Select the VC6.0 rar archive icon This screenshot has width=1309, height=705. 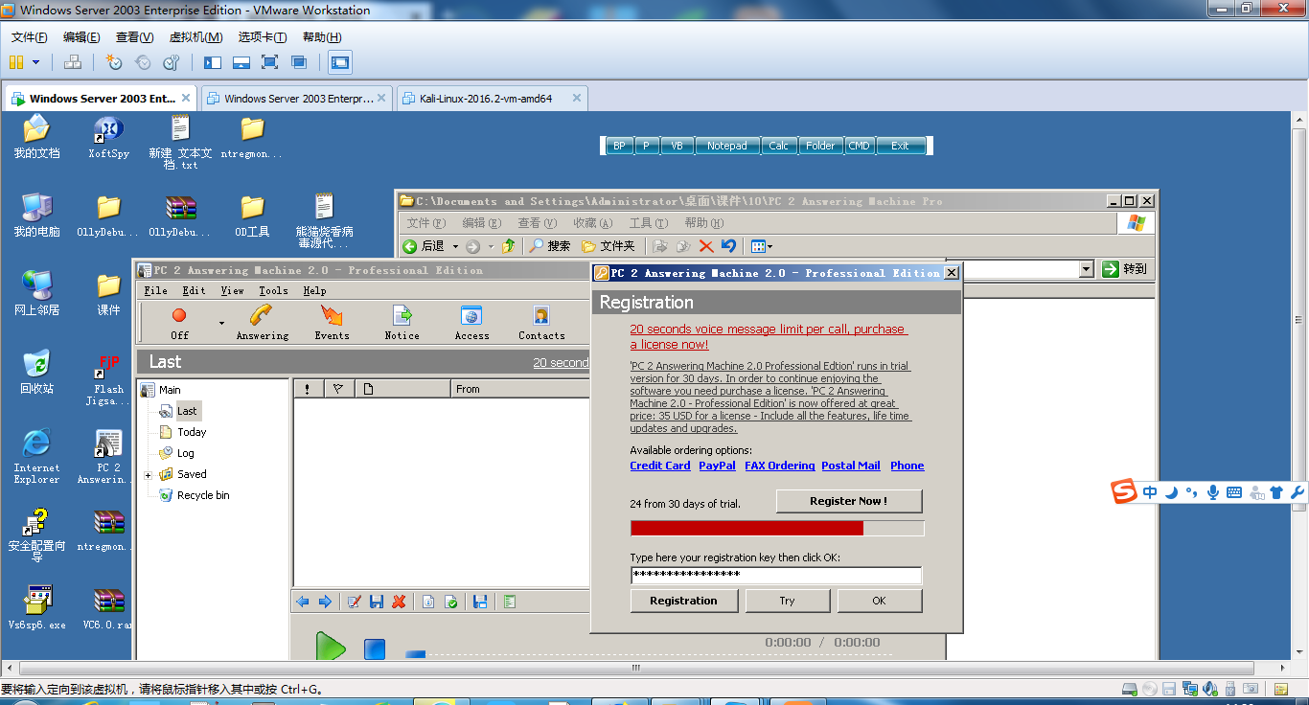point(108,607)
